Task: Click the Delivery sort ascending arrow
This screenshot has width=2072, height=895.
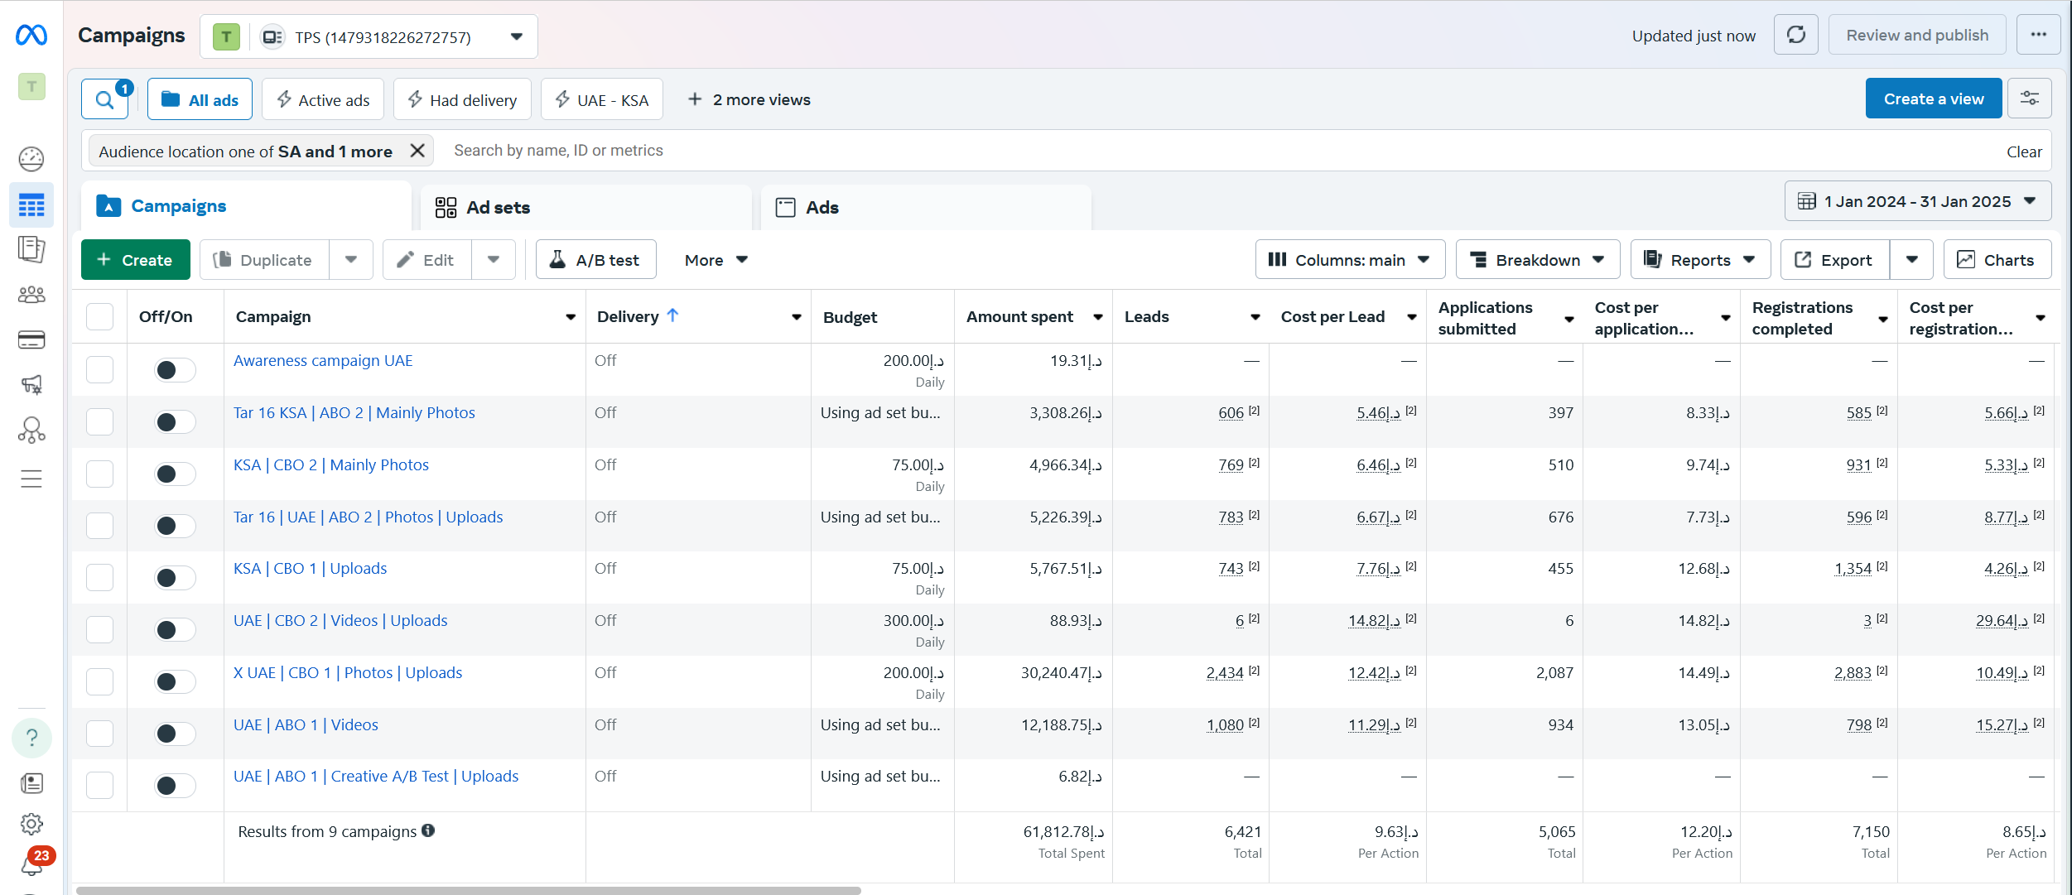Action: [x=672, y=315]
